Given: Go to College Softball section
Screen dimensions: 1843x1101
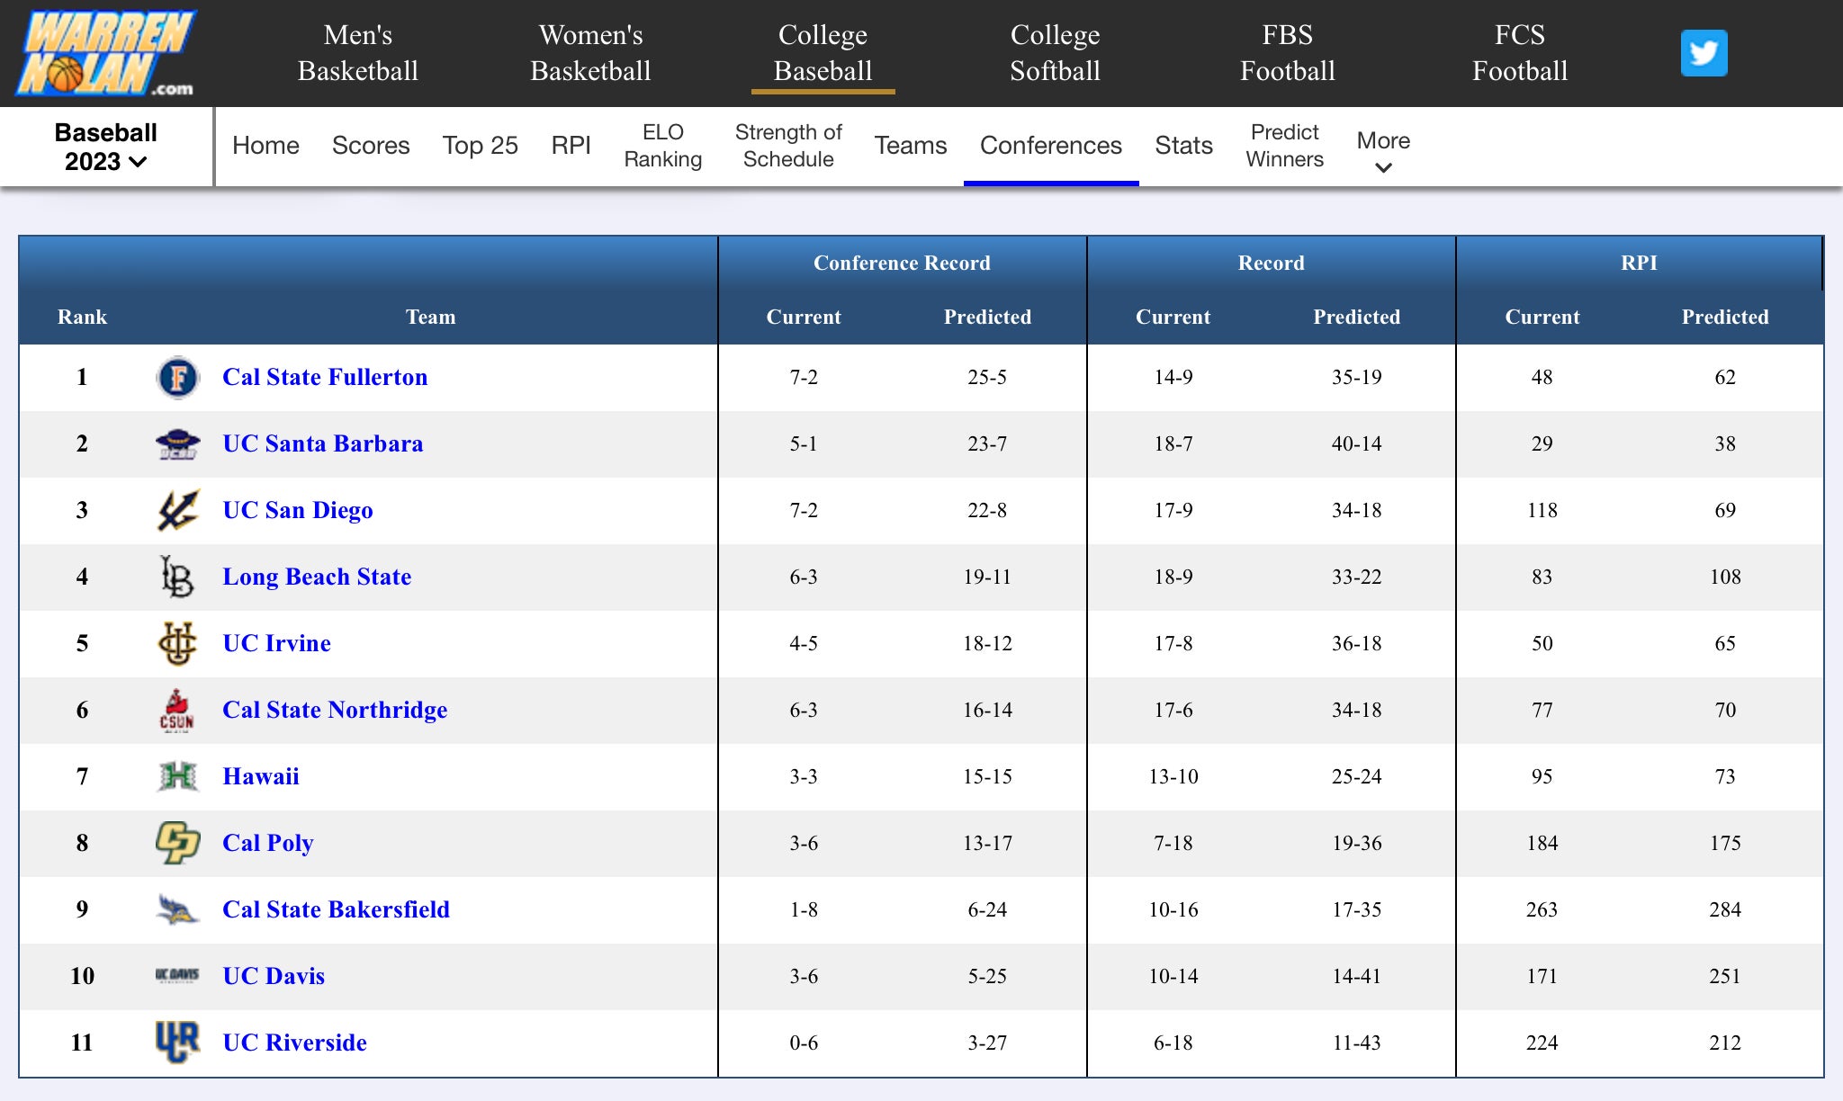Looking at the screenshot, I should coord(1055,53).
